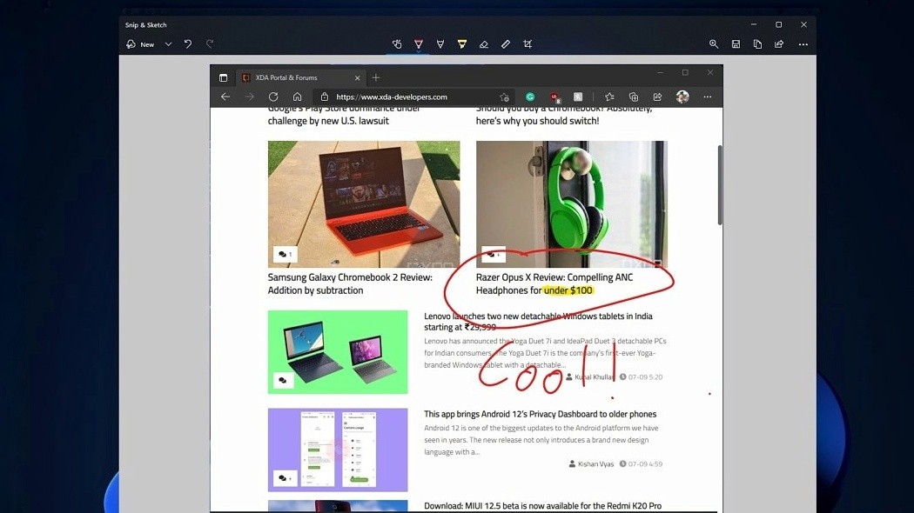The height and width of the screenshot is (513, 914).
Task: Click the Privacy Dashboard app thumbnail
Action: [x=338, y=450]
